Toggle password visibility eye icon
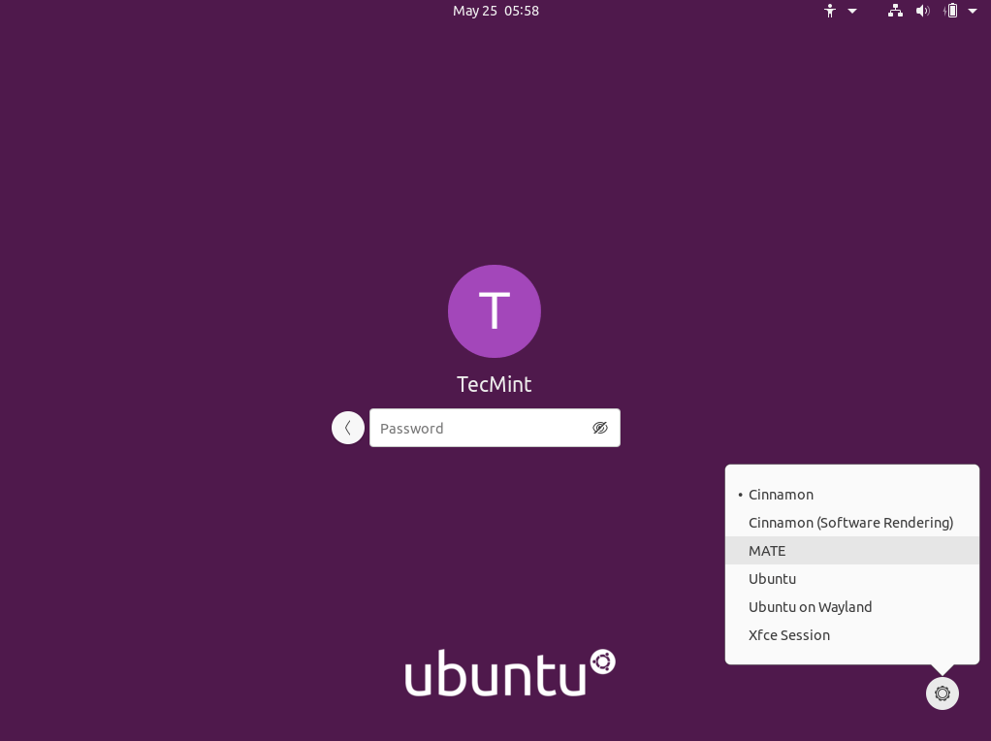This screenshot has width=991, height=741. (600, 428)
